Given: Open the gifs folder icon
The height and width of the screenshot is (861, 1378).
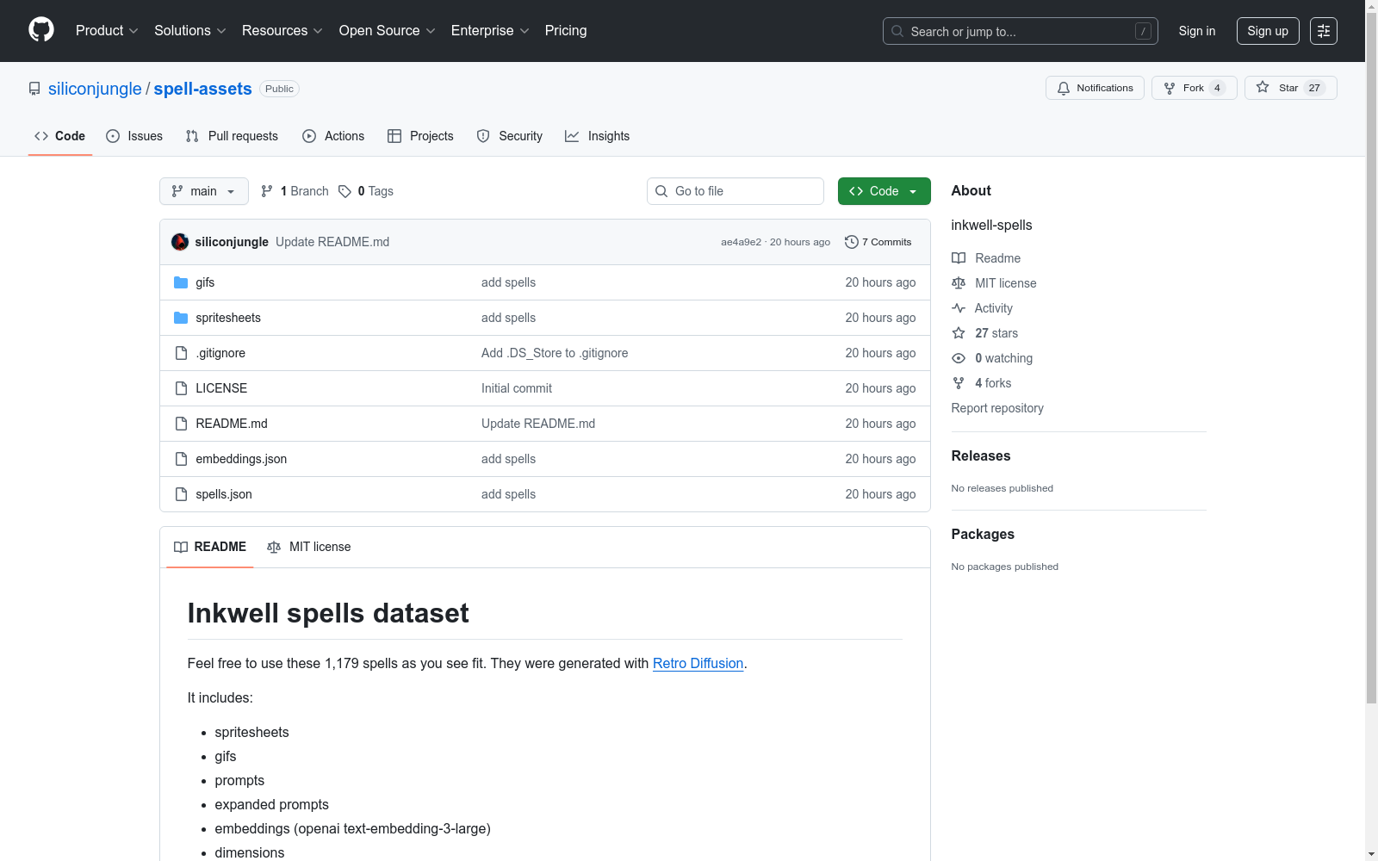Looking at the screenshot, I should (181, 282).
